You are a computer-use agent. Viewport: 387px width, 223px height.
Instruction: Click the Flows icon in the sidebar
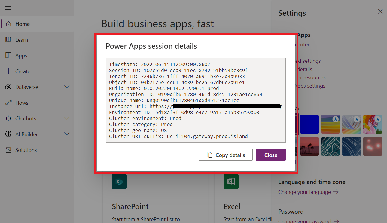click(x=8, y=103)
